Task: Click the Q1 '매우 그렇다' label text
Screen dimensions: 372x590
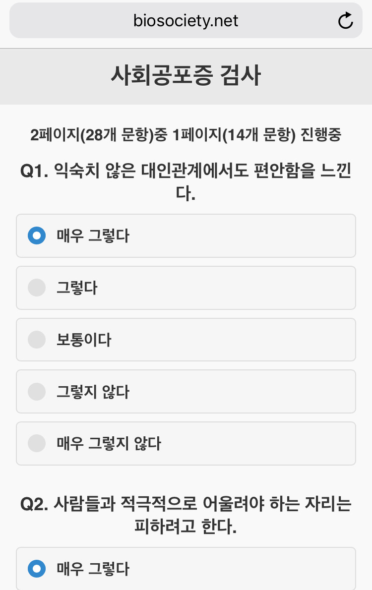Action: pos(93,236)
